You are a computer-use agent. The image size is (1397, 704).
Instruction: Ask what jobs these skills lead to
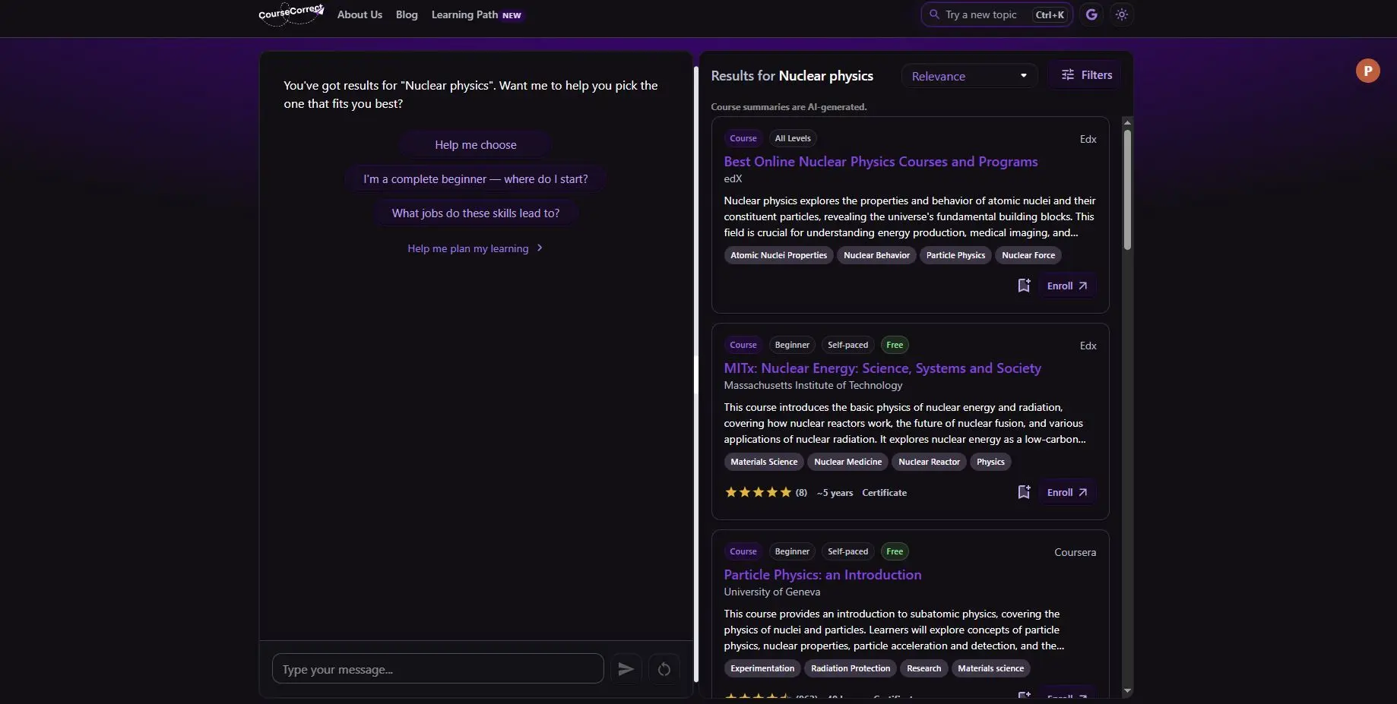coord(476,213)
